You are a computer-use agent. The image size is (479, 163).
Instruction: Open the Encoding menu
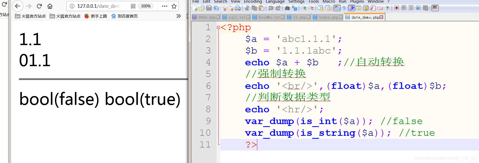click(253, 1)
